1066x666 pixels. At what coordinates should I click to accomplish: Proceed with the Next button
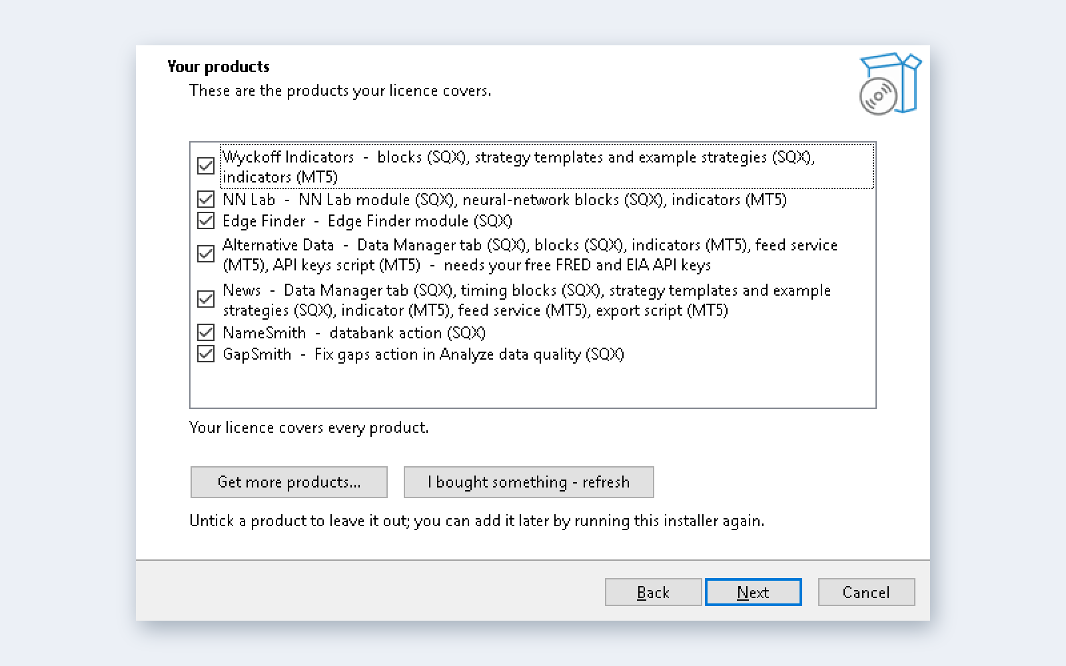click(x=753, y=592)
